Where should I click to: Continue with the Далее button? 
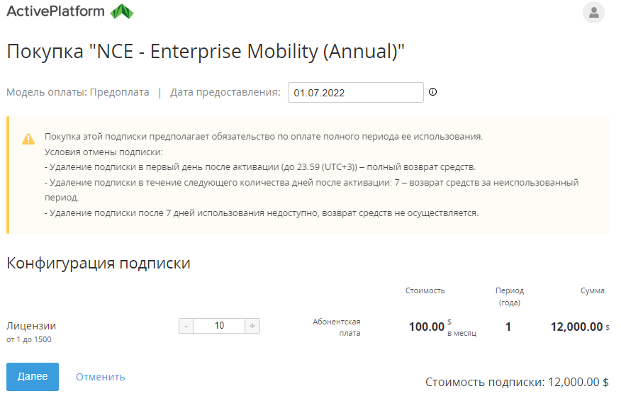click(33, 377)
